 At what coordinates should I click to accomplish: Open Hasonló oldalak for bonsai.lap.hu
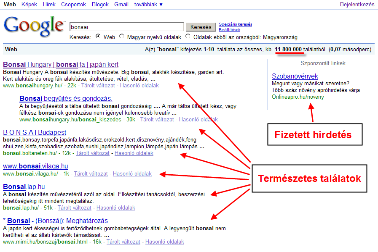116,207
